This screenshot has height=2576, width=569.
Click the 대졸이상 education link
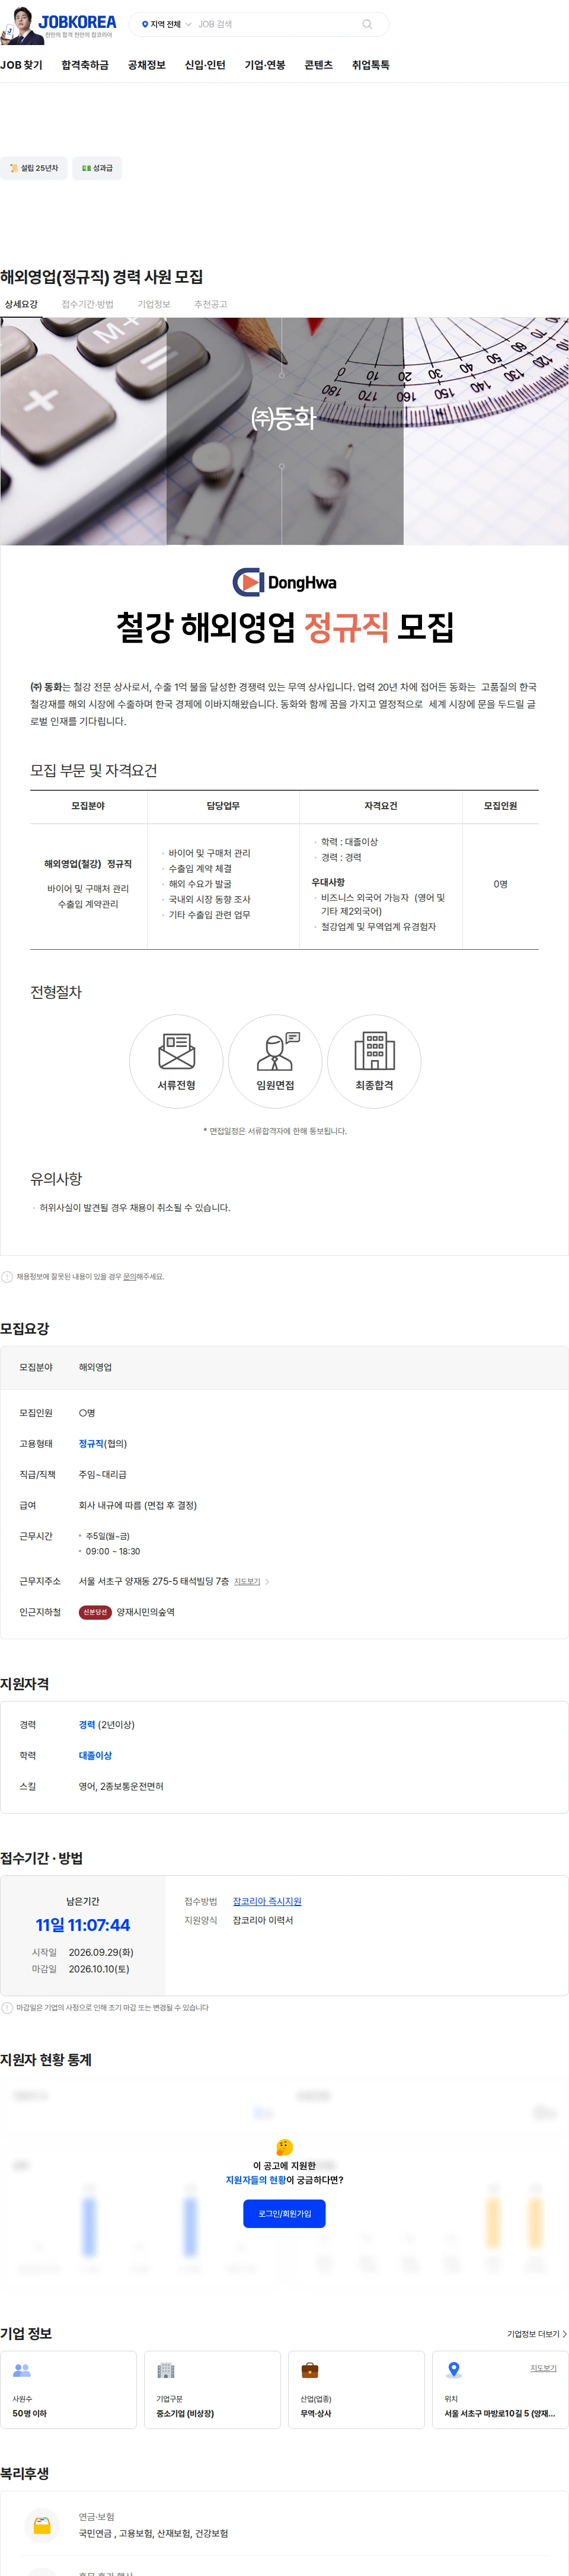coord(95,1756)
